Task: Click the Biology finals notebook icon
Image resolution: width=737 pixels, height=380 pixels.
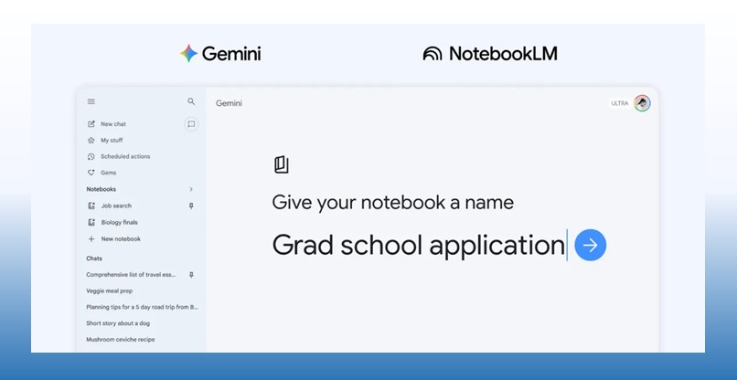Action: point(91,222)
